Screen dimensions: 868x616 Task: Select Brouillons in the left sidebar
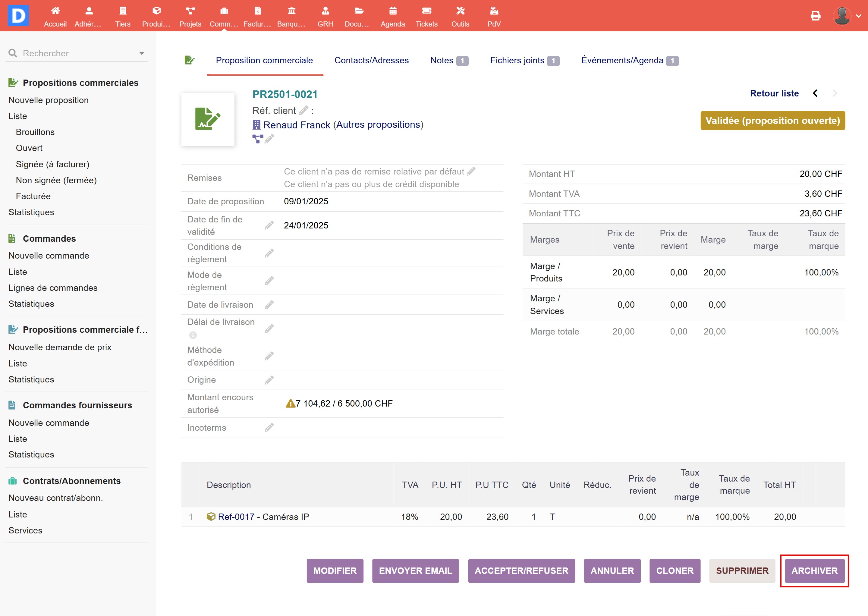point(35,132)
